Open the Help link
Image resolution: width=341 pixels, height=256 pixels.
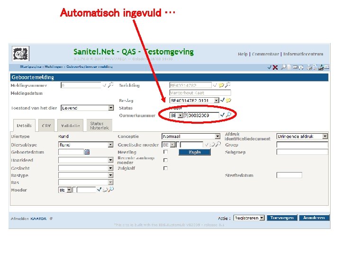(x=242, y=54)
